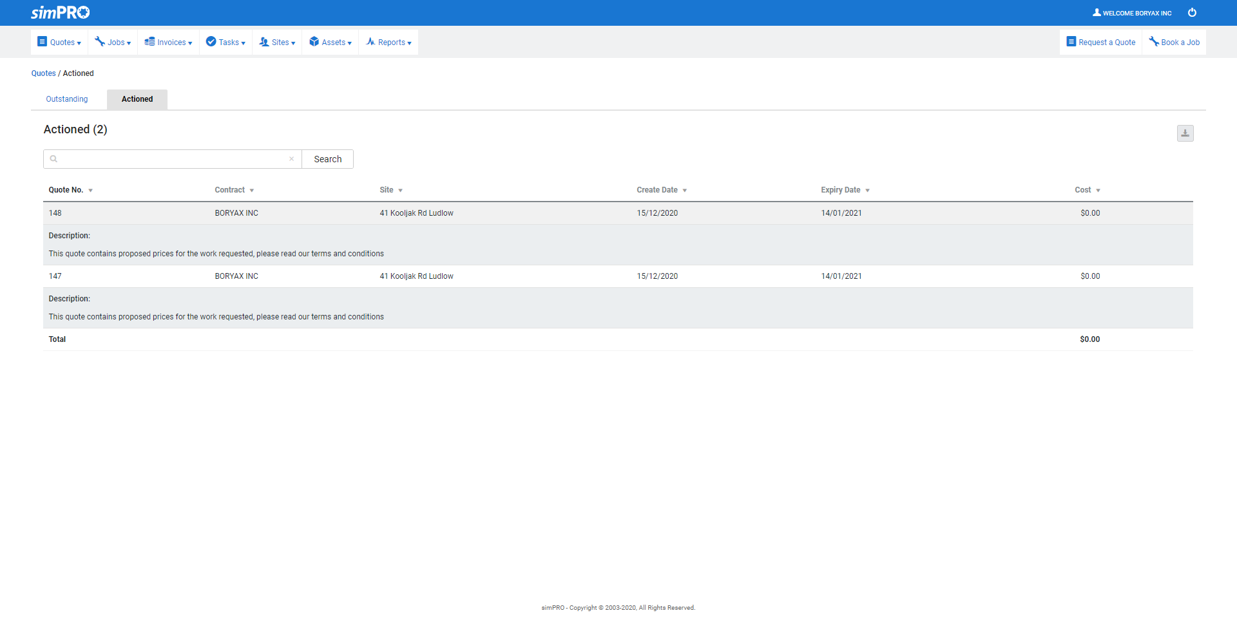Click the power logout icon
Screen dimensions: 1237x624
tap(1192, 13)
